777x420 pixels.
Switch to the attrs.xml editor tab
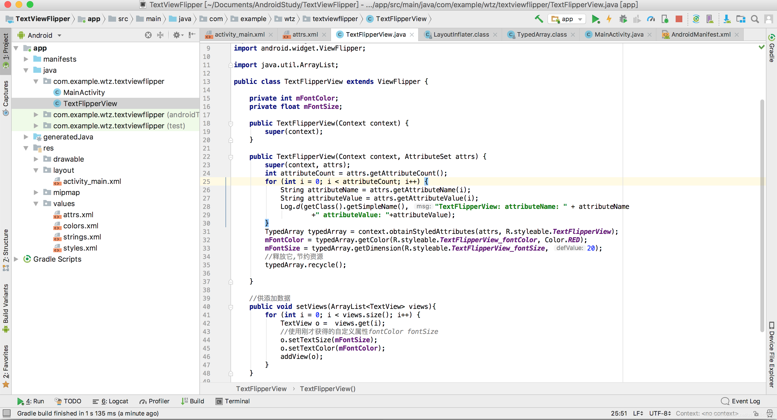[305, 34]
